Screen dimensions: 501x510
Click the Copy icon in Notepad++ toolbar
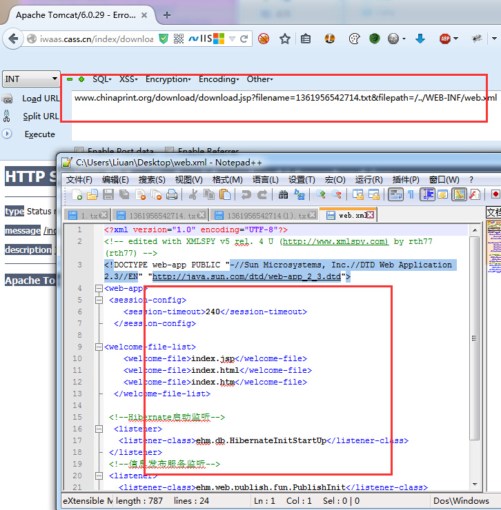click(x=209, y=194)
